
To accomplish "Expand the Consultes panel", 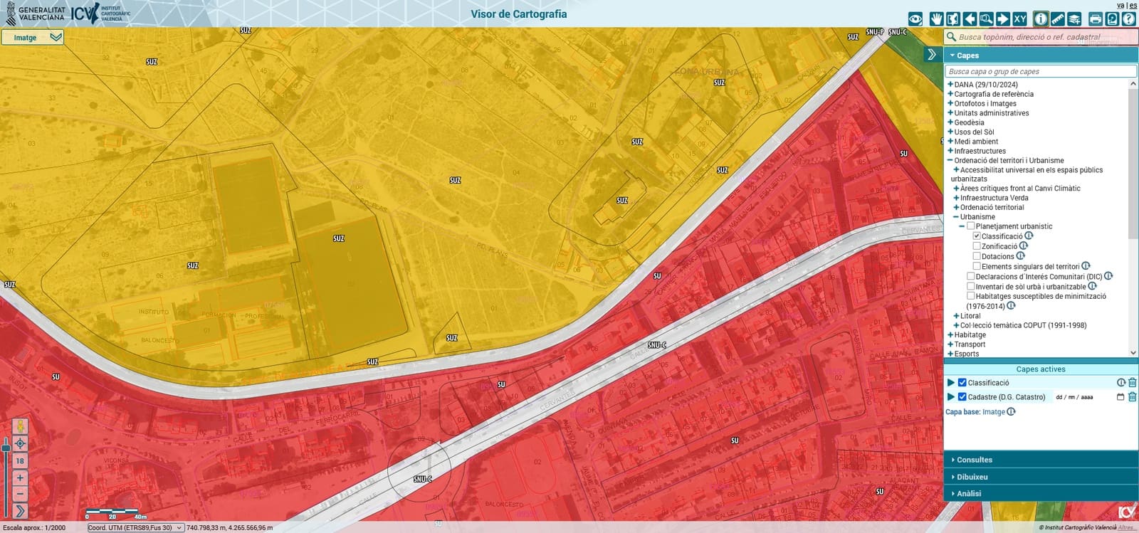I will (974, 460).
